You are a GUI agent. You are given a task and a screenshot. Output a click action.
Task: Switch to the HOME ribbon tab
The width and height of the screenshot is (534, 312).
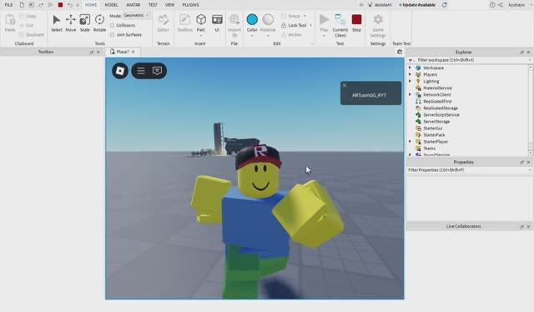tap(91, 5)
